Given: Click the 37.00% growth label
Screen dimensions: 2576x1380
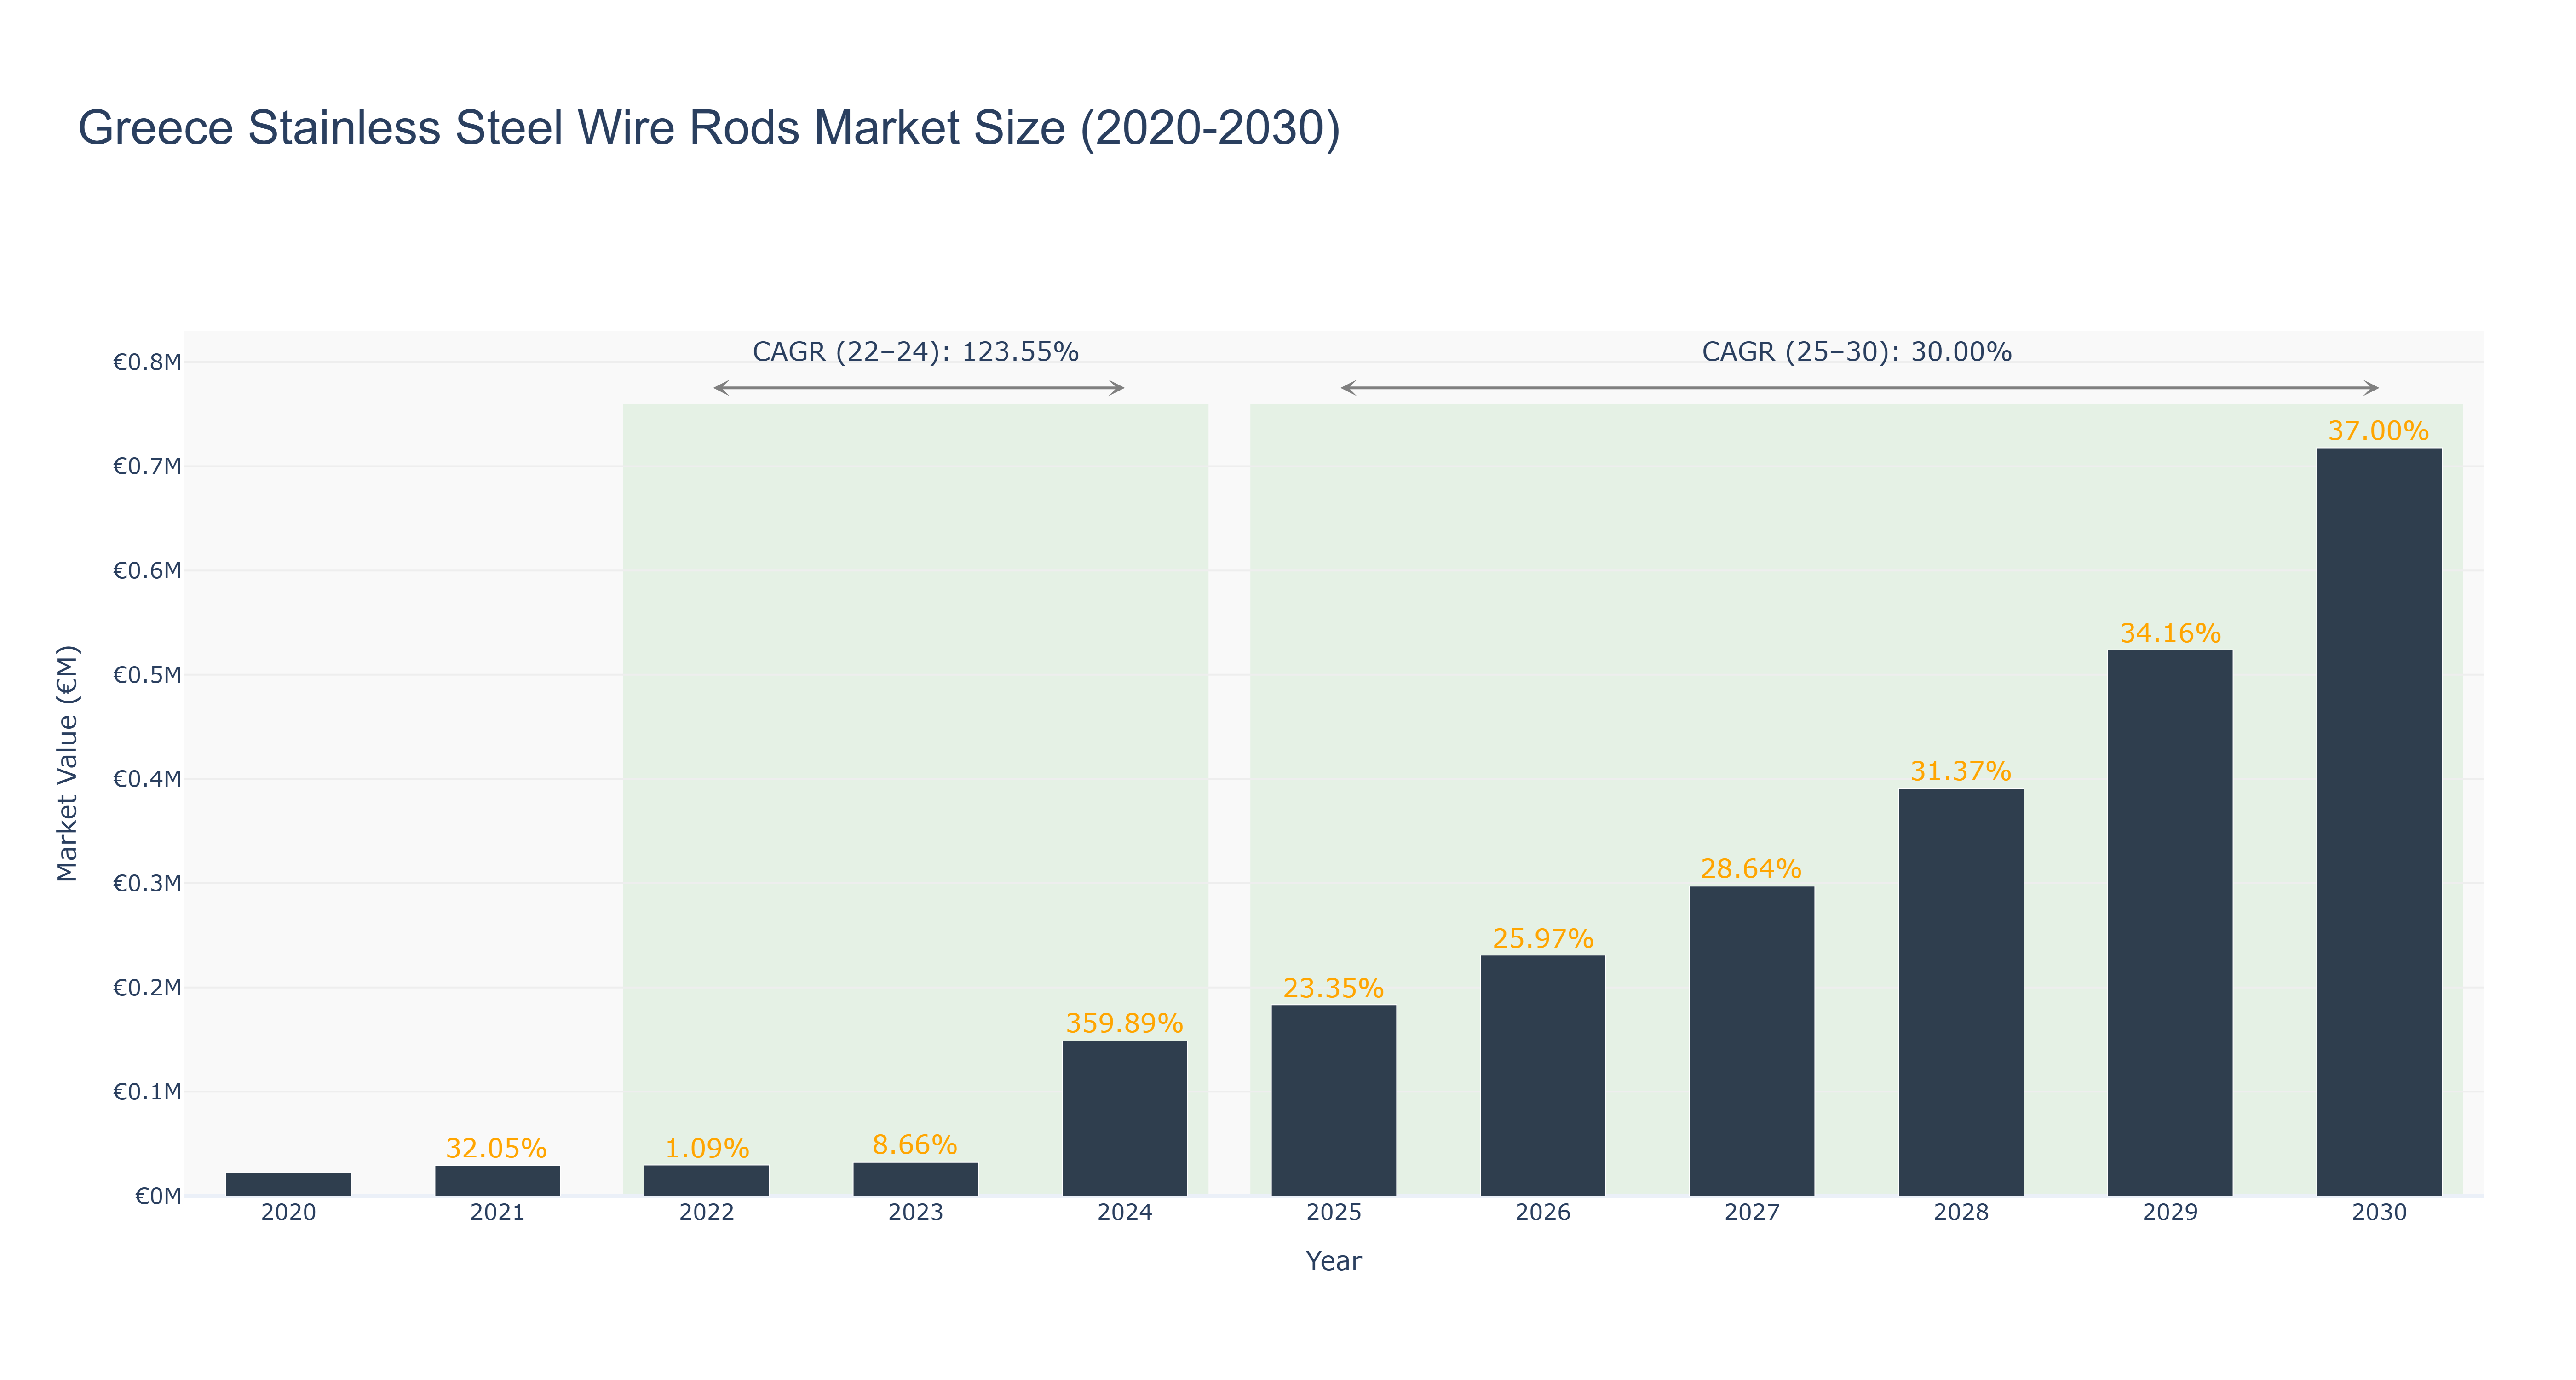Looking at the screenshot, I should click(2378, 431).
